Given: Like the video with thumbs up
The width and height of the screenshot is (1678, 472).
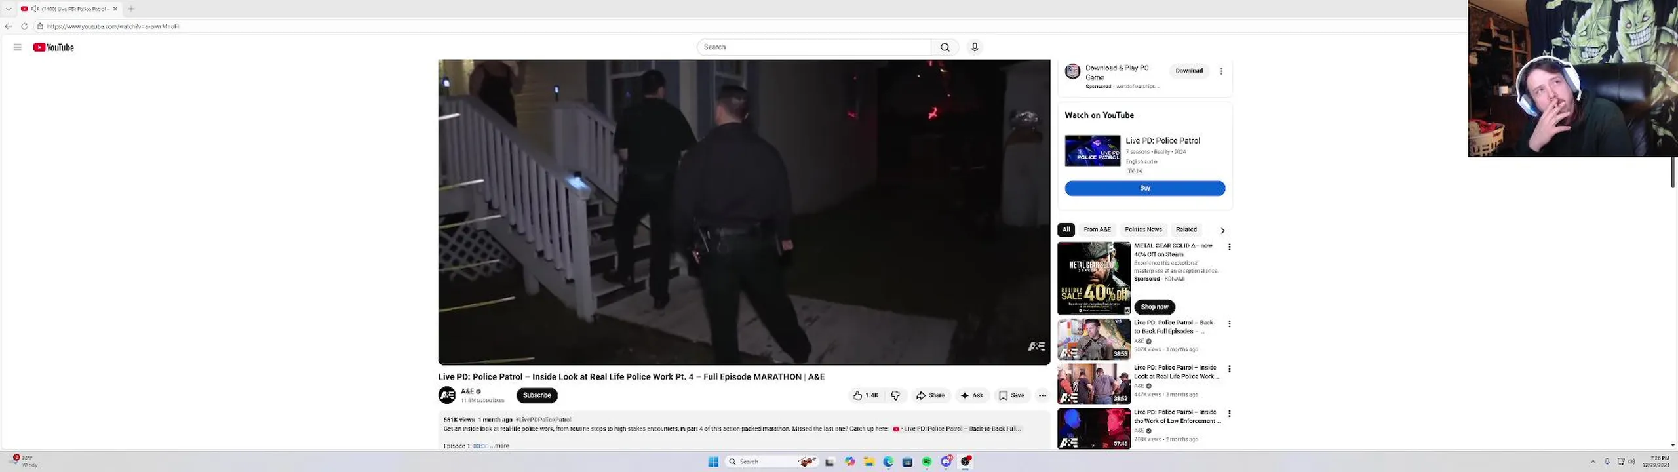Looking at the screenshot, I should click(865, 395).
